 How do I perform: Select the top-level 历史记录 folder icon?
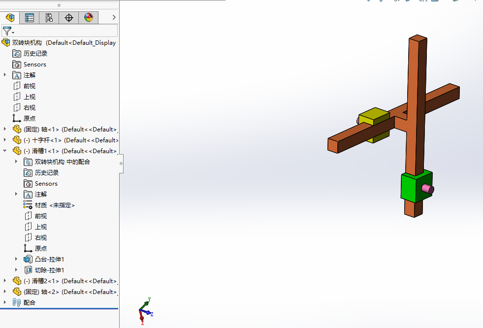(x=17, y=54)
